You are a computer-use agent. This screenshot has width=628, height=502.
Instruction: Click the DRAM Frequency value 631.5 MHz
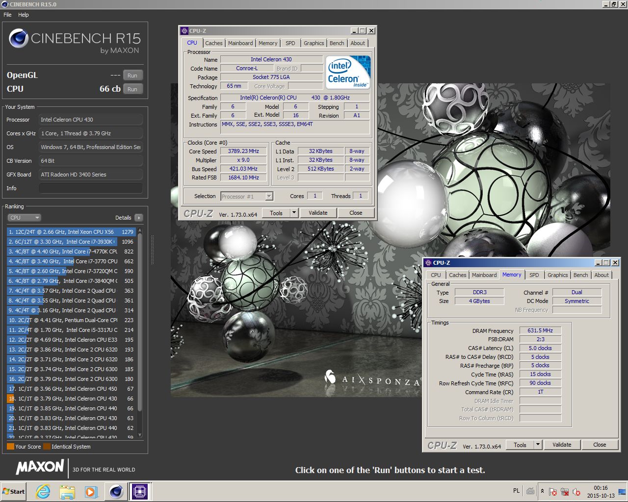540,330
